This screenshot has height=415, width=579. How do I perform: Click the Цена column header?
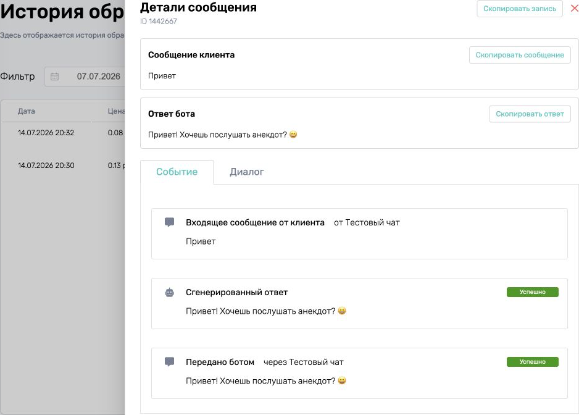116,111
